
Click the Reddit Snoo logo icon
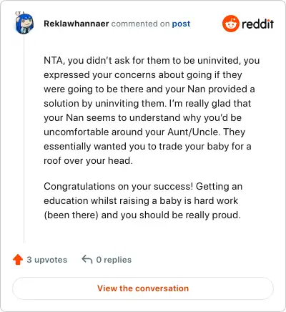pos(230,24)
